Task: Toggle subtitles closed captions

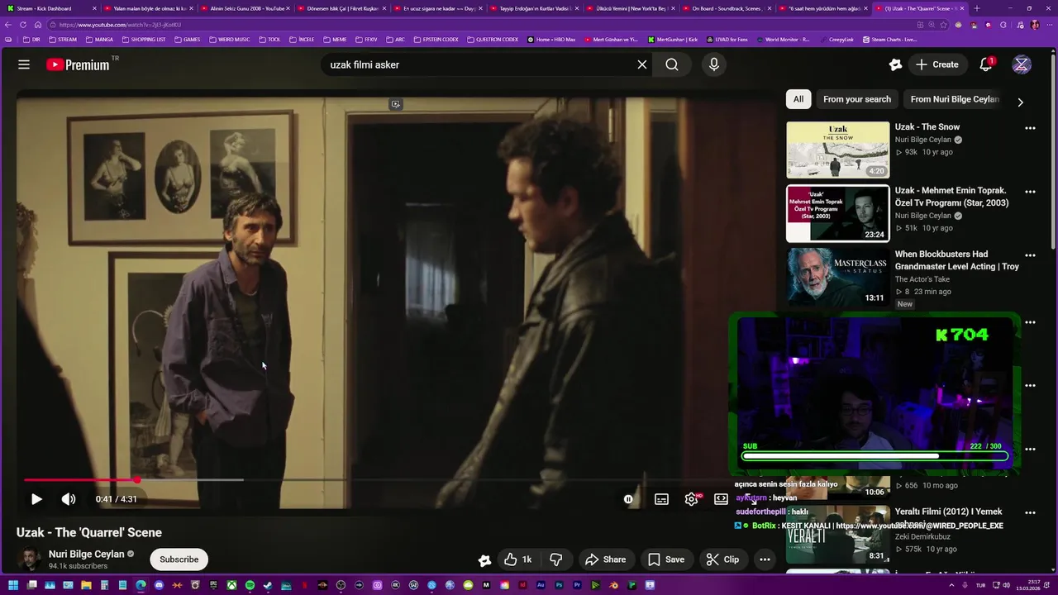Action: [661, 499]
